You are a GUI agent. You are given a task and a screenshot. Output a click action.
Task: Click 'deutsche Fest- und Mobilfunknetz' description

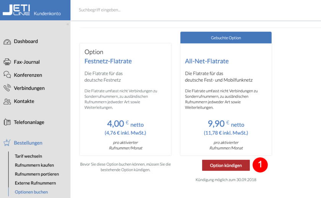pos(219,80)
